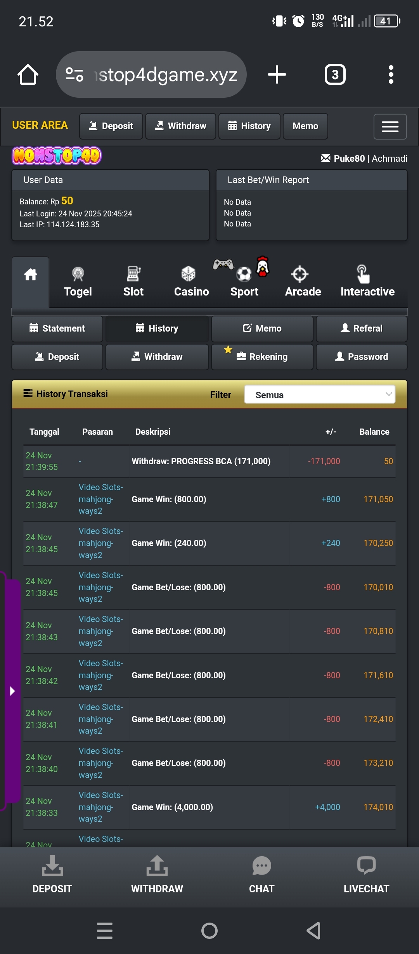This screenshot has height=954, width=419.
Task: Click the 171,050 balance value
Action: tap(378, 499)
